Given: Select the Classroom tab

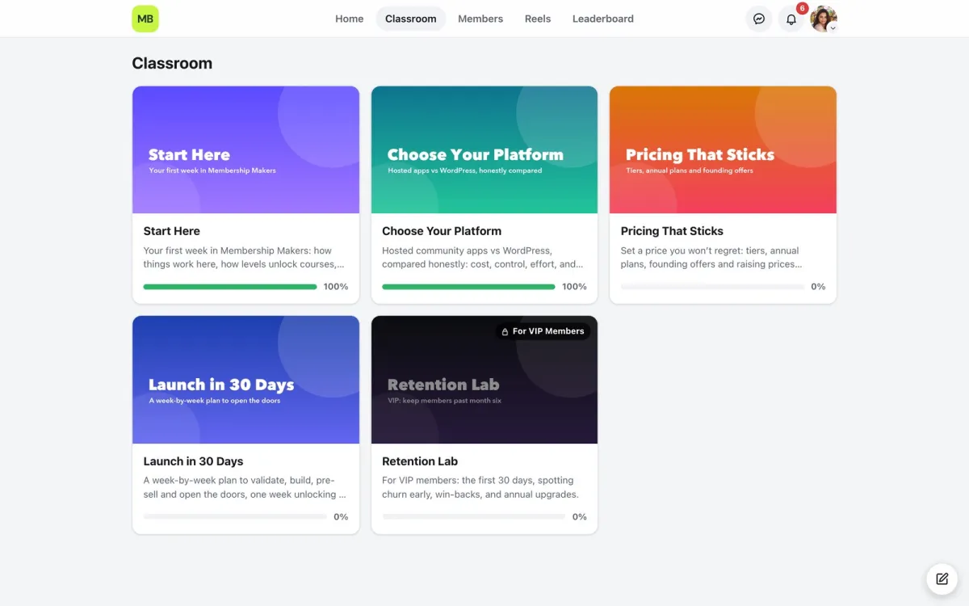Looking at the screenshot, I should (x=411, y=19).
